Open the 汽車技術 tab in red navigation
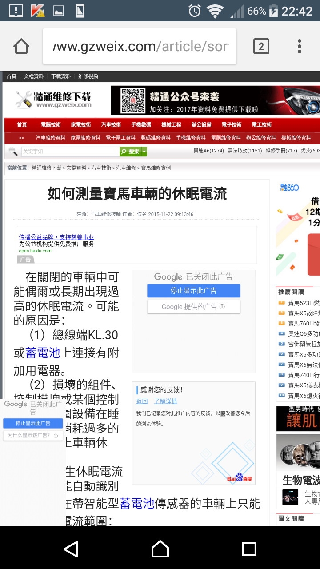Screen dimensions: 320x569 111,125
